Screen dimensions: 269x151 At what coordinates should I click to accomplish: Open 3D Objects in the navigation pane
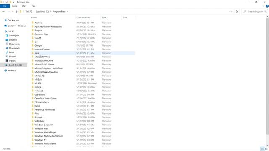pyautogui.click(x=14, y=36)
